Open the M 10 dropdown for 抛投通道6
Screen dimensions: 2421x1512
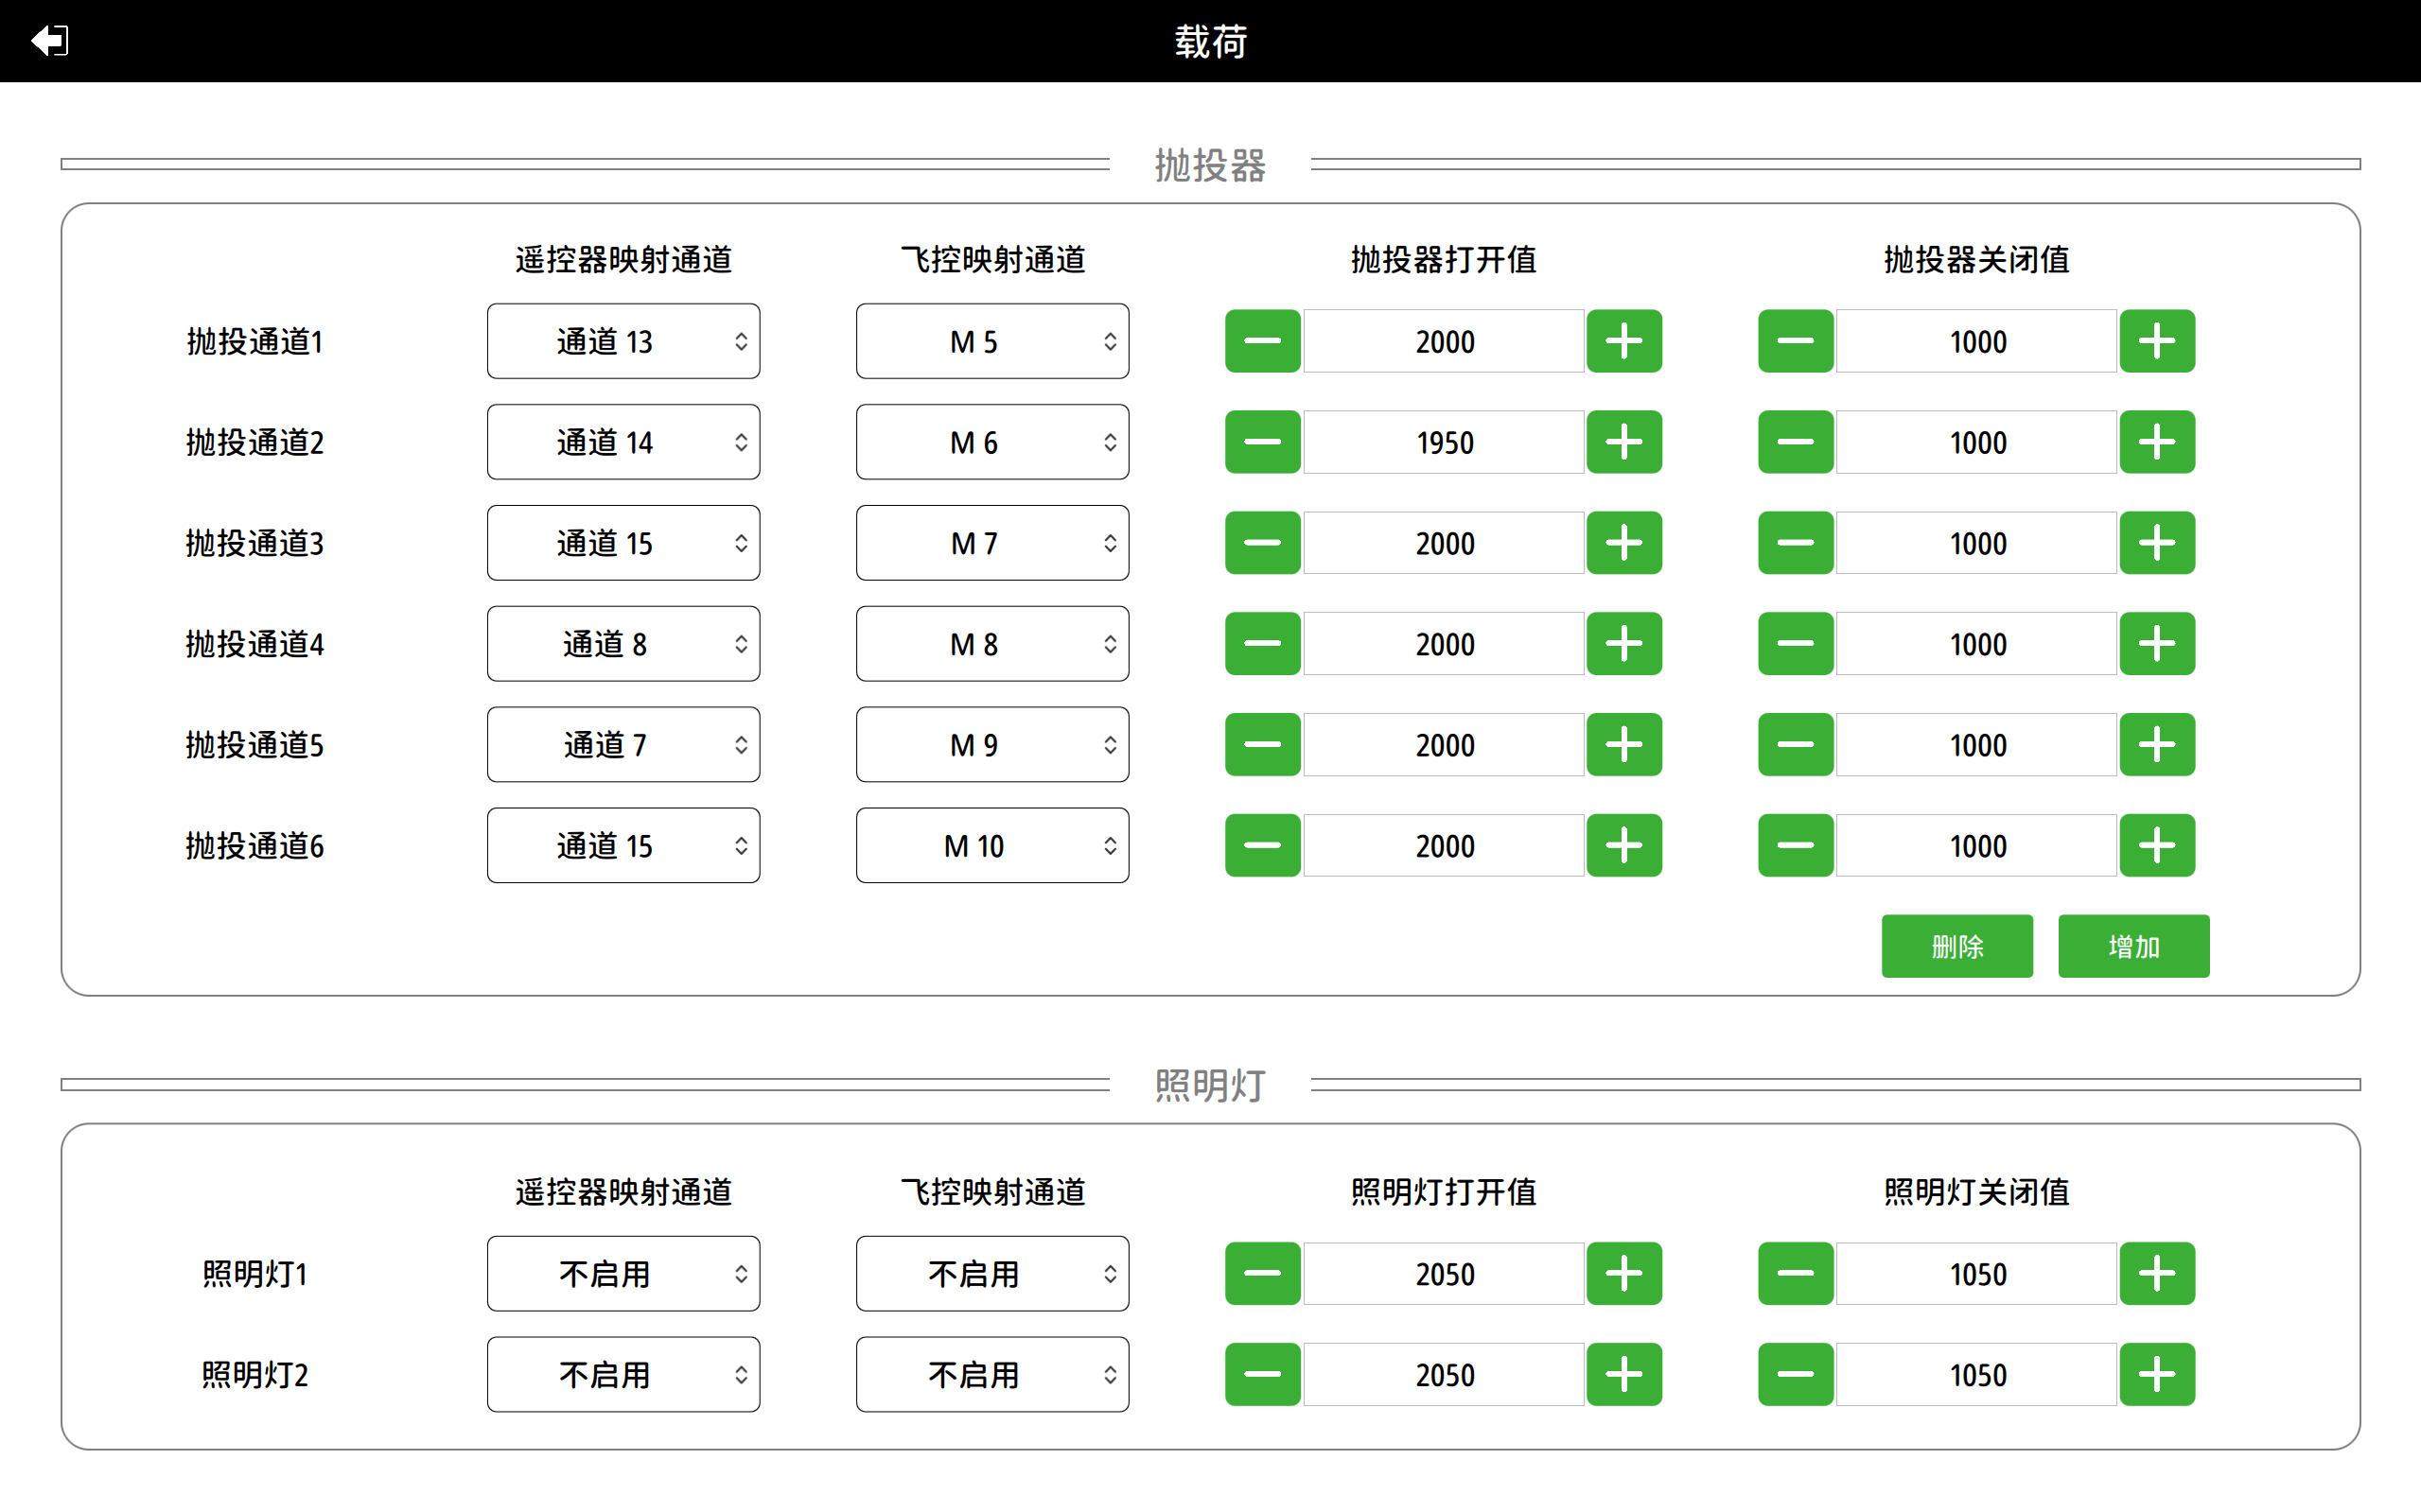coord(992,846)
